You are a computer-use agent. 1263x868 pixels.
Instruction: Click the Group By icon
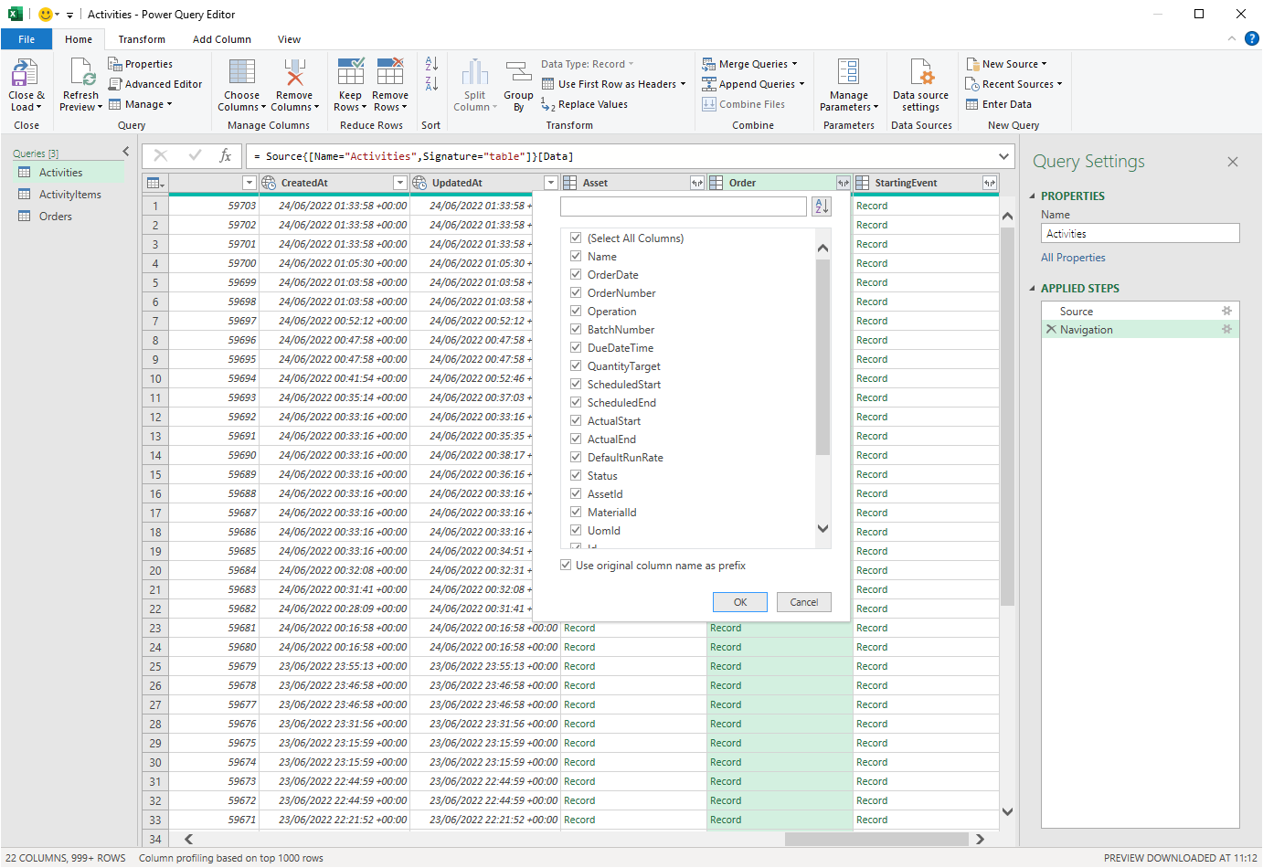pos(518,73)
